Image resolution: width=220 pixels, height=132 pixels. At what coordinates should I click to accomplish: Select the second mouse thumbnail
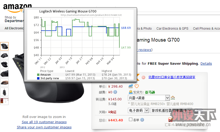click(4, 55)
